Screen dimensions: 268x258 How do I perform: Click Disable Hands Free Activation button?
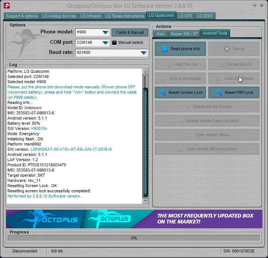tap(207, 121)
